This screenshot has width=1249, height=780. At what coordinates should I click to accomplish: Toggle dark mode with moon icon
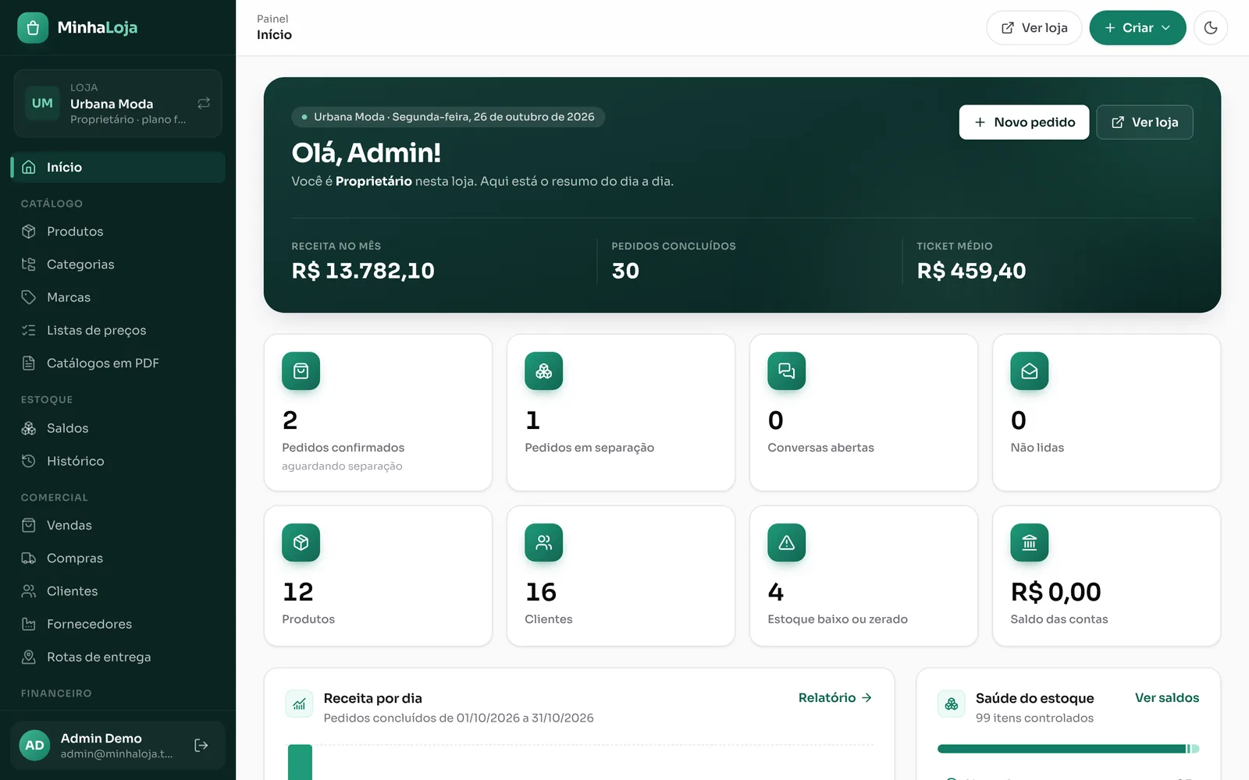click(1211, 28)
